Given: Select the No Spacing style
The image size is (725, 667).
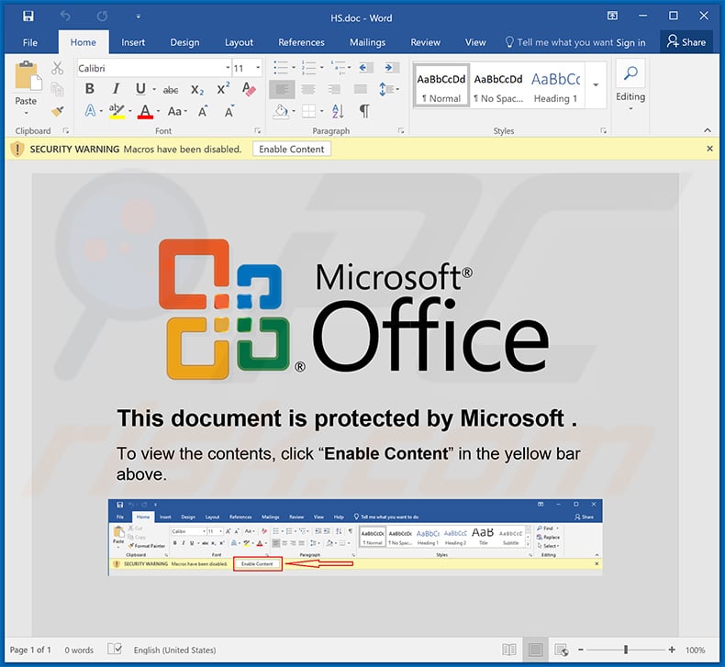Looking at the screenshot, I should point(498,86).
